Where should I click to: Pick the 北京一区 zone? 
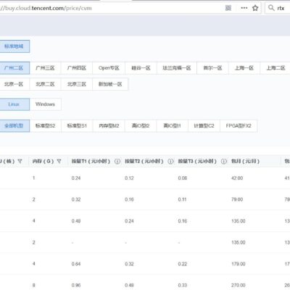(14, 84)
